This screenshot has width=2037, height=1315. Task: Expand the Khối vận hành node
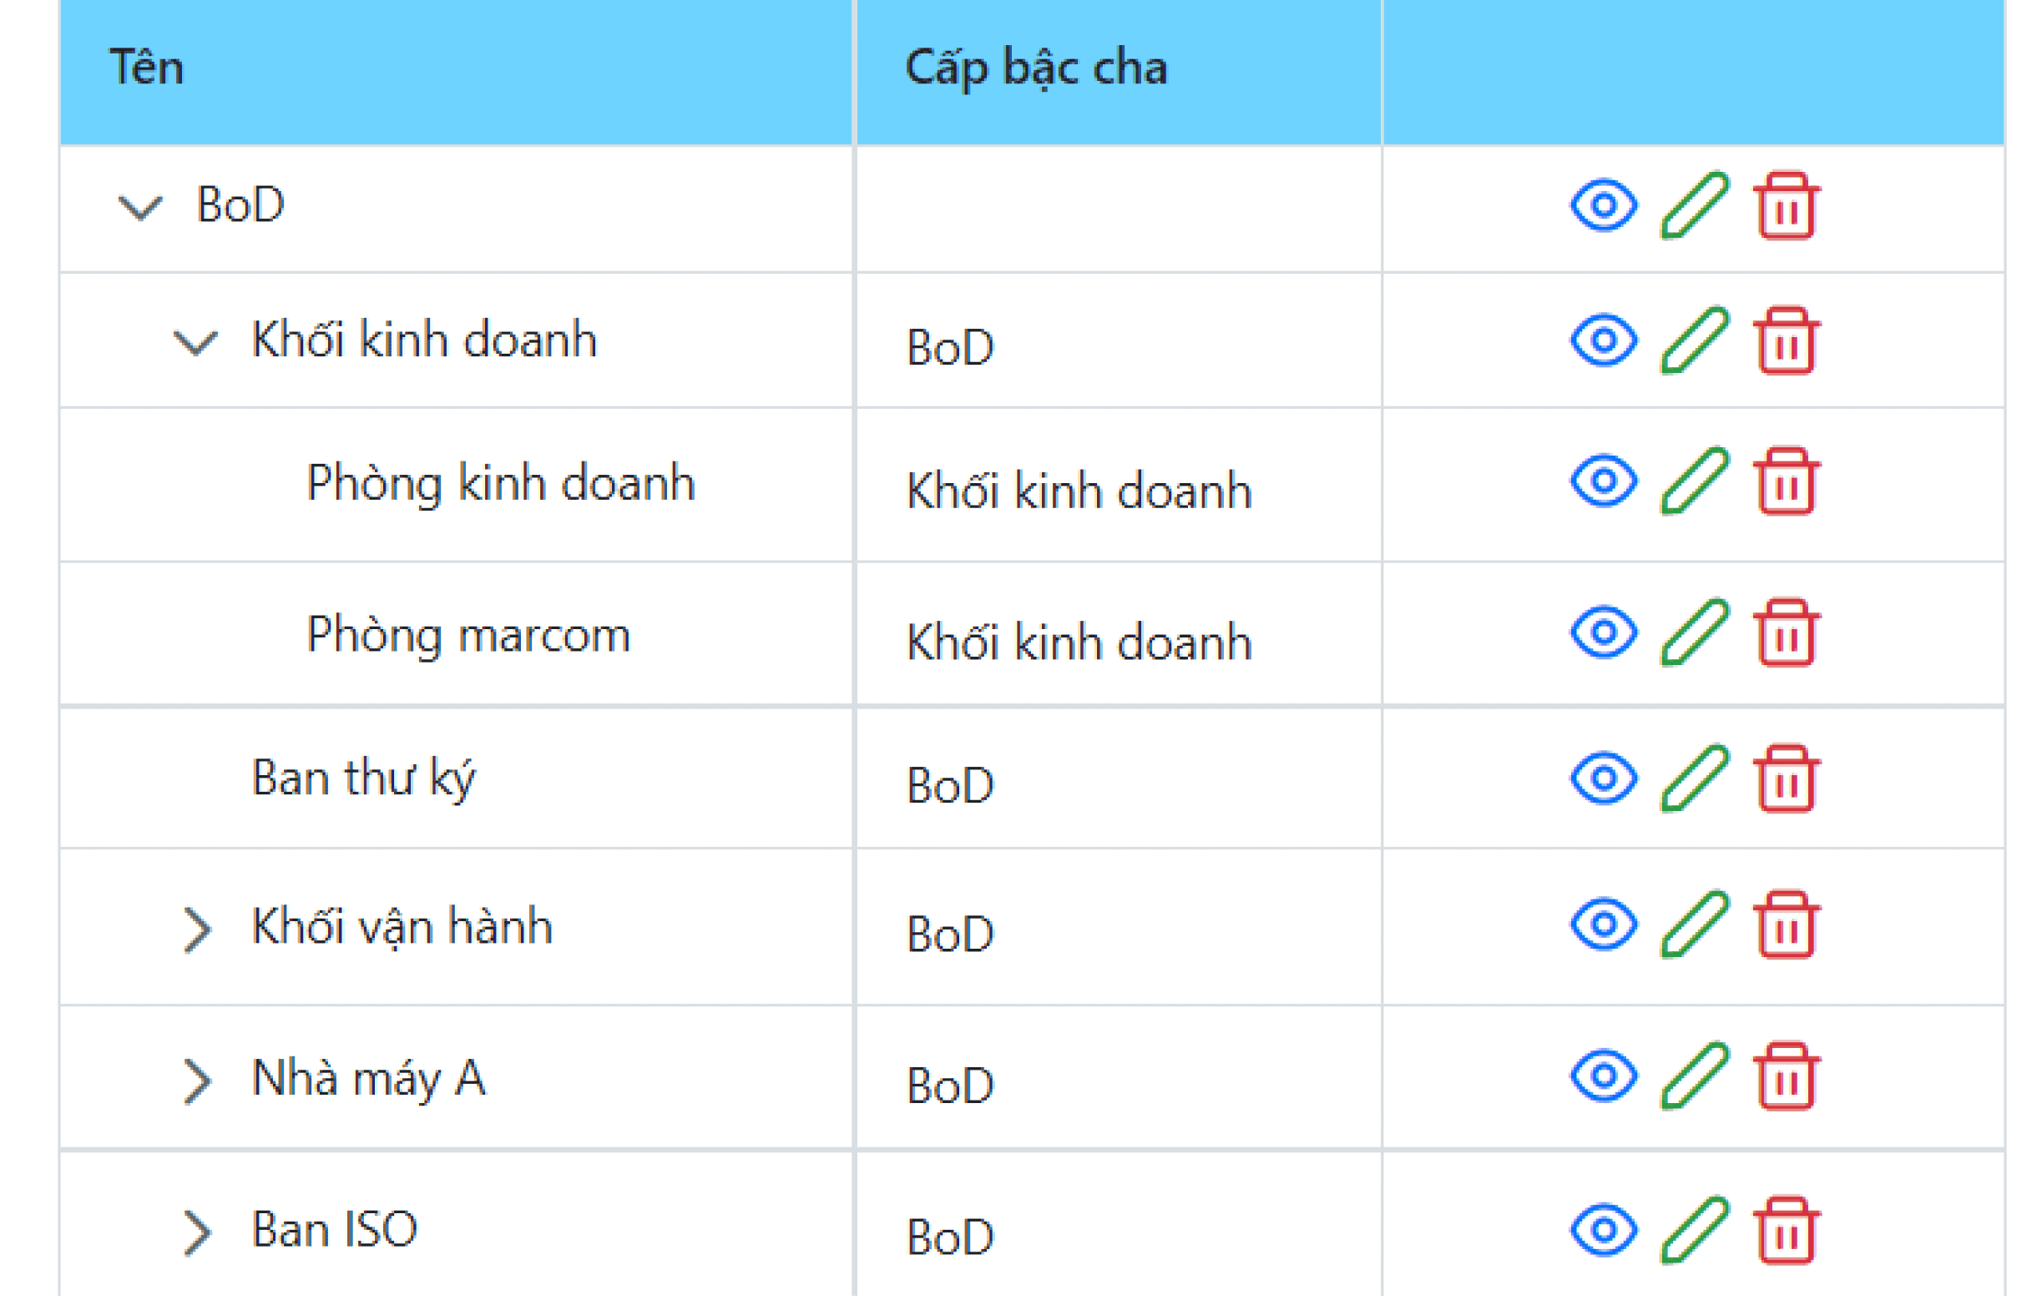pyautogui.click(x=197, y=930)
